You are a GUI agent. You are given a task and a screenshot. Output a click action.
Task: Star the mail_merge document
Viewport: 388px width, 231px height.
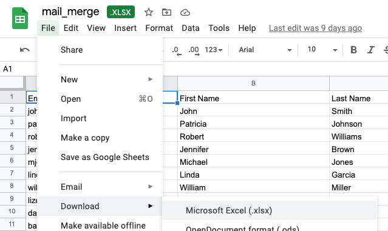point(149,12)
